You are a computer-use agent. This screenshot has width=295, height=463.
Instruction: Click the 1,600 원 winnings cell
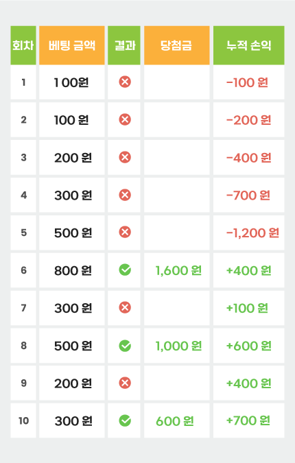tap(176, 270)
